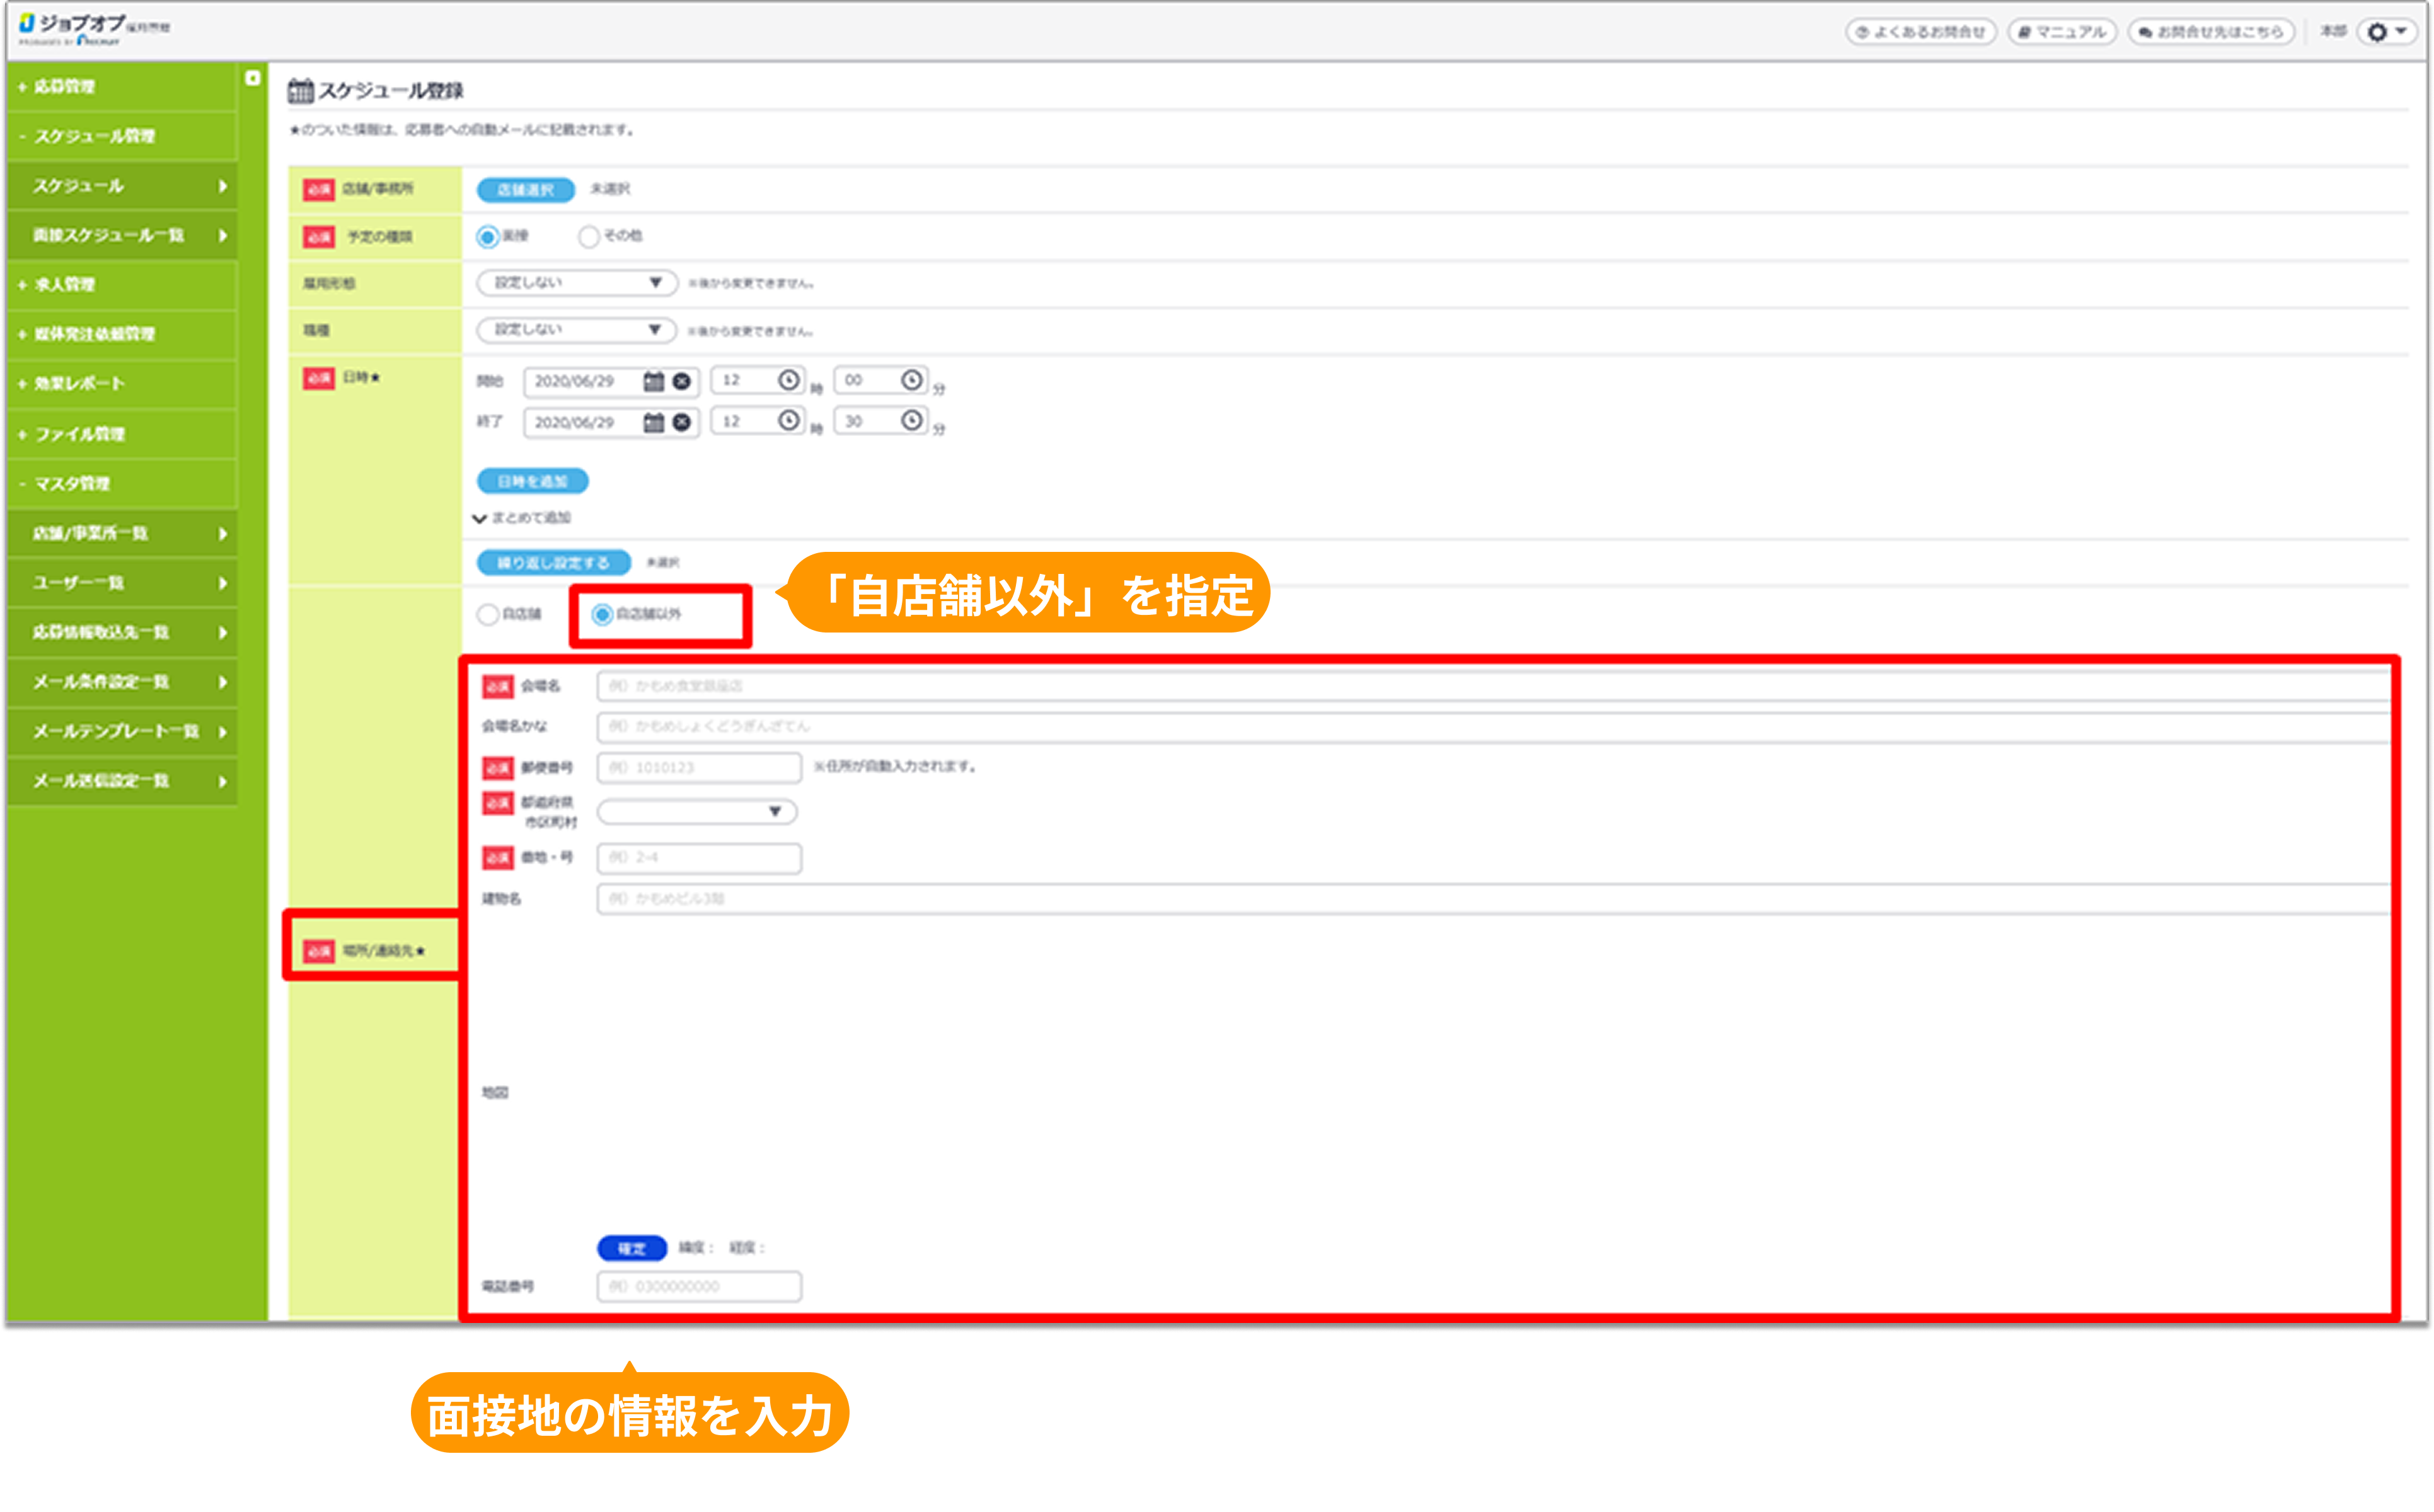
Task: Open the clock picker for the start hour
Action: click(x=789, y=380)
